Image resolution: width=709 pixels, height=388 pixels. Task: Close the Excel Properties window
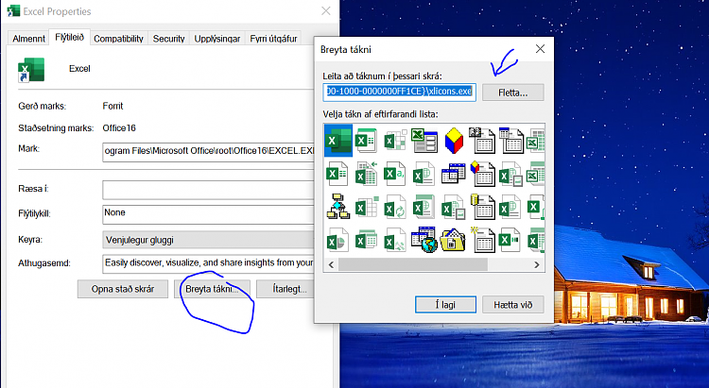tap(326, 10)
